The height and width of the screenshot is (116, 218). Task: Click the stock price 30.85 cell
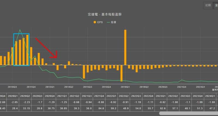pos(62,108)
